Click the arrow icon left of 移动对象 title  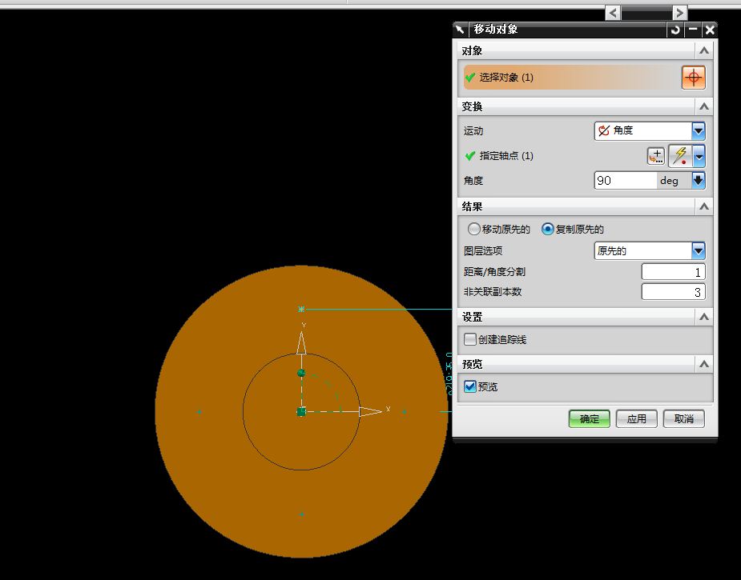tap(461, 30)
